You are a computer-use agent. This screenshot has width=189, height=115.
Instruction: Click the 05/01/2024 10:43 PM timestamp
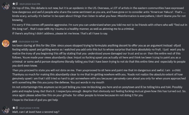[x=30, y=4]
